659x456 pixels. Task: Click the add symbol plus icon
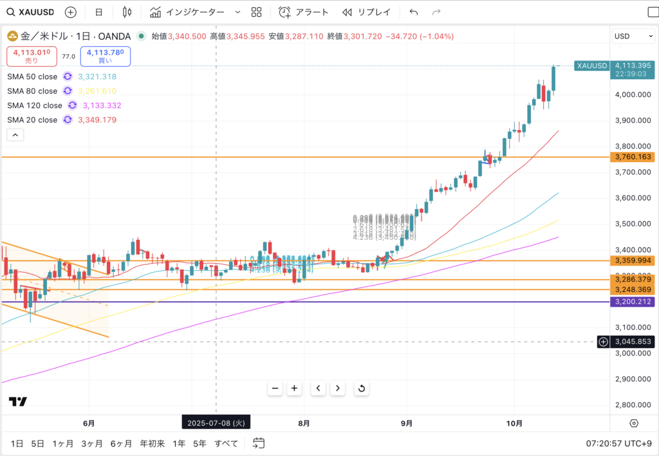71,12
